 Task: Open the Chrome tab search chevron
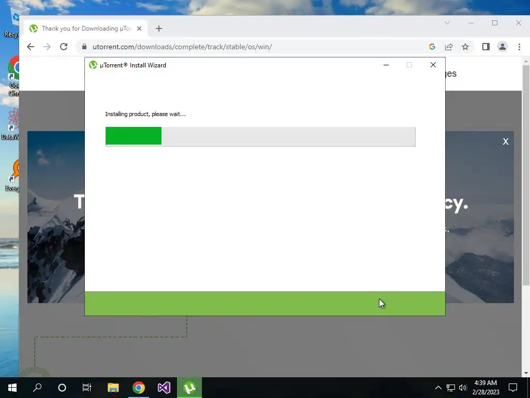click(447, 23)
